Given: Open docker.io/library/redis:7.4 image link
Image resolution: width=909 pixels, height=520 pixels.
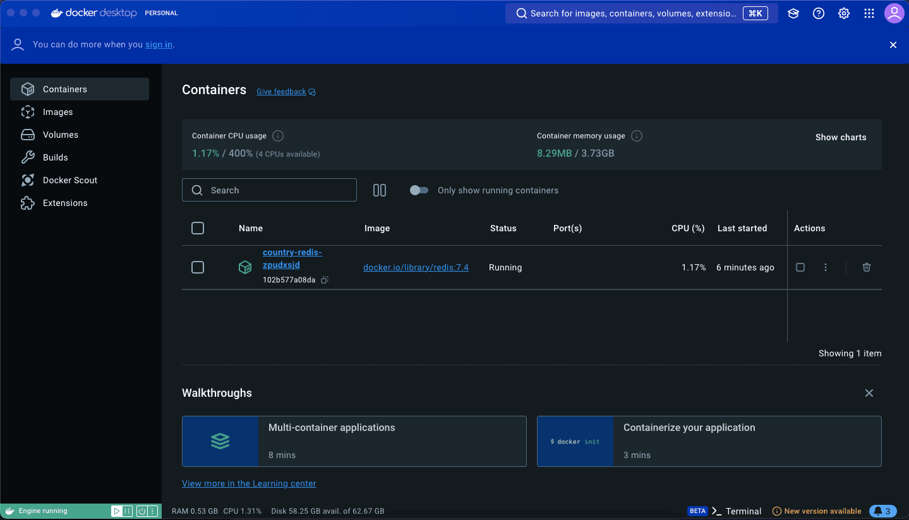Looking at the screenshot, I should (416, 267).
